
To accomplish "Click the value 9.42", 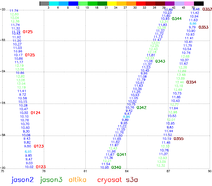I will (x=129, y=110).
